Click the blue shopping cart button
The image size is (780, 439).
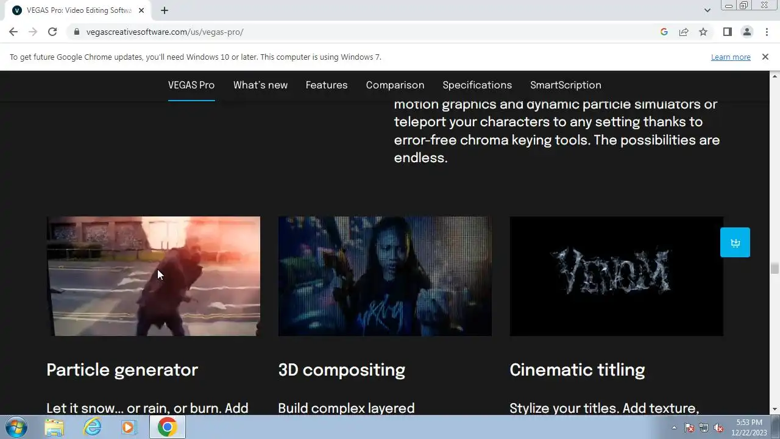point(735,243)
